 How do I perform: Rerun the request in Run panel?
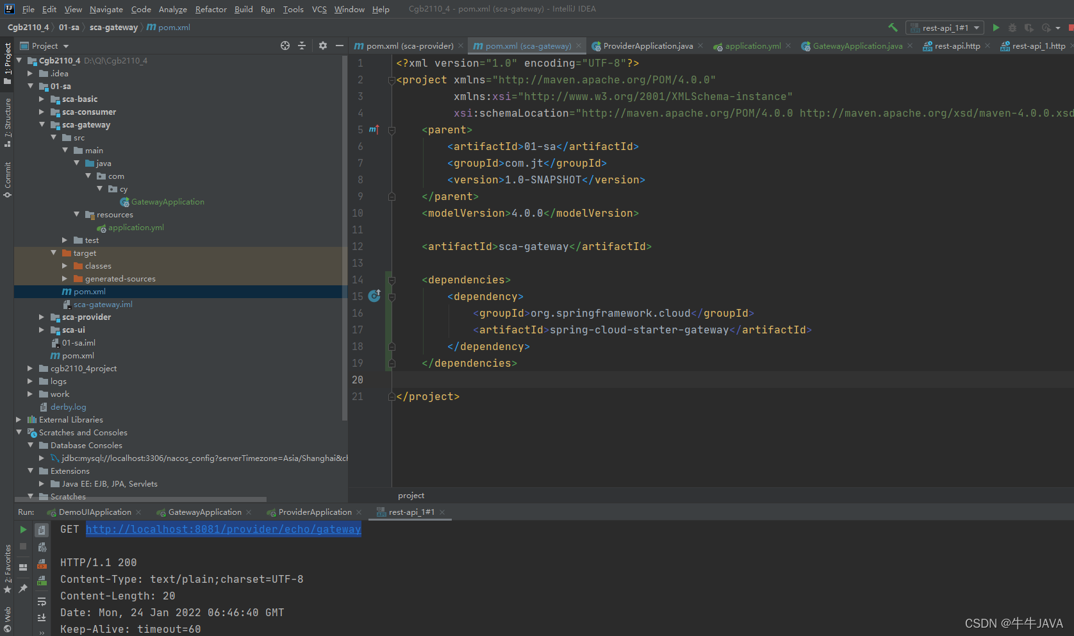pyautogui.click(x=23, y=530)
